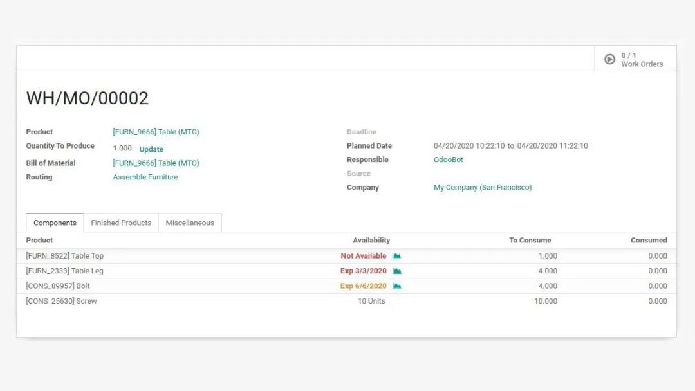Switch to the Components tab

pyautogui.click(x=55, y=223)
